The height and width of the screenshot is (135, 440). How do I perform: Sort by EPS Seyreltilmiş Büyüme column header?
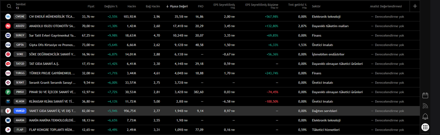262,6
